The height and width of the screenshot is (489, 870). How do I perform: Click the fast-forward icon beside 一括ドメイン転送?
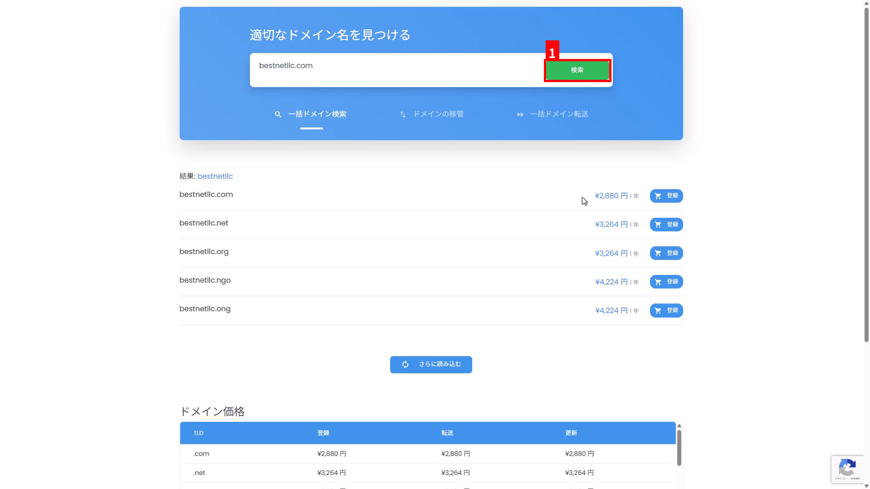520,115
